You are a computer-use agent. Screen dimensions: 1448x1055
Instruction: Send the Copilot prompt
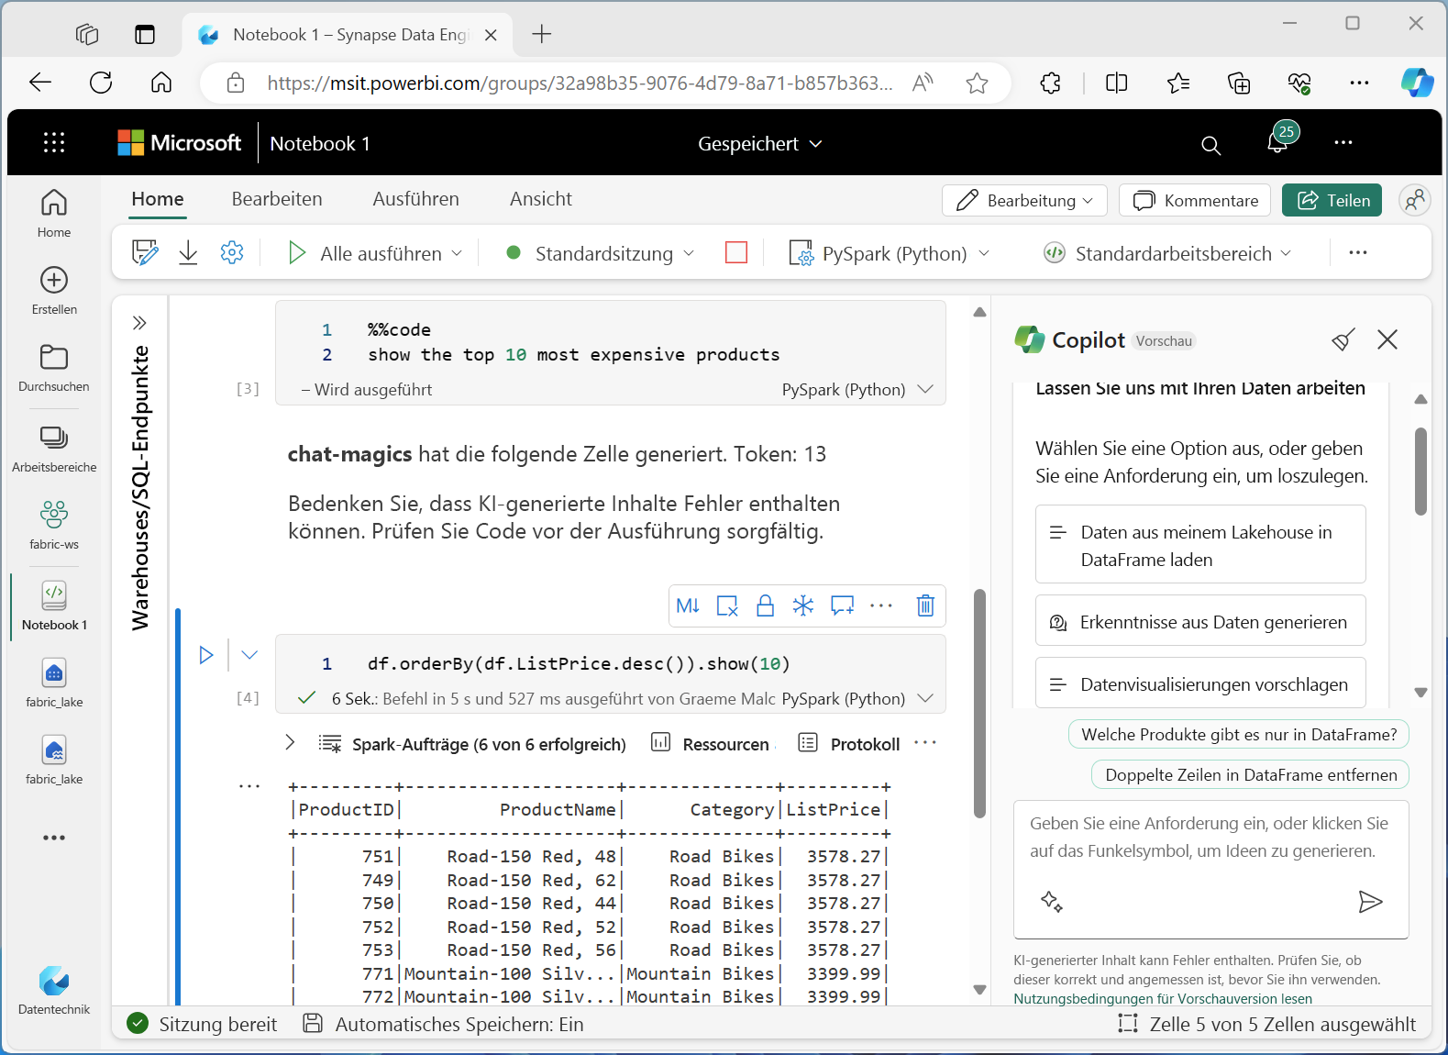[1370, 902]
